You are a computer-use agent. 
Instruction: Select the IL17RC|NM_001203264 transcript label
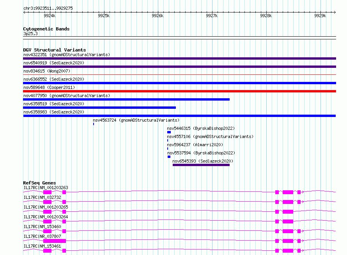click(46, 217)
